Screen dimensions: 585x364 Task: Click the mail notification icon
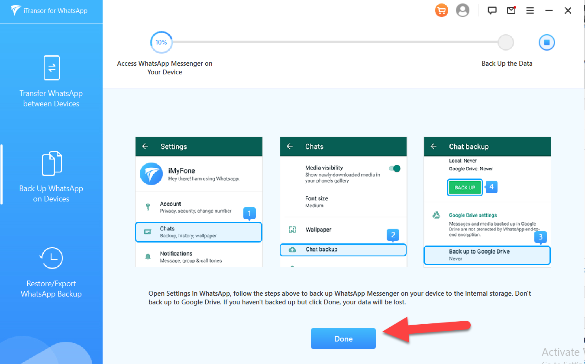(511, 11)
